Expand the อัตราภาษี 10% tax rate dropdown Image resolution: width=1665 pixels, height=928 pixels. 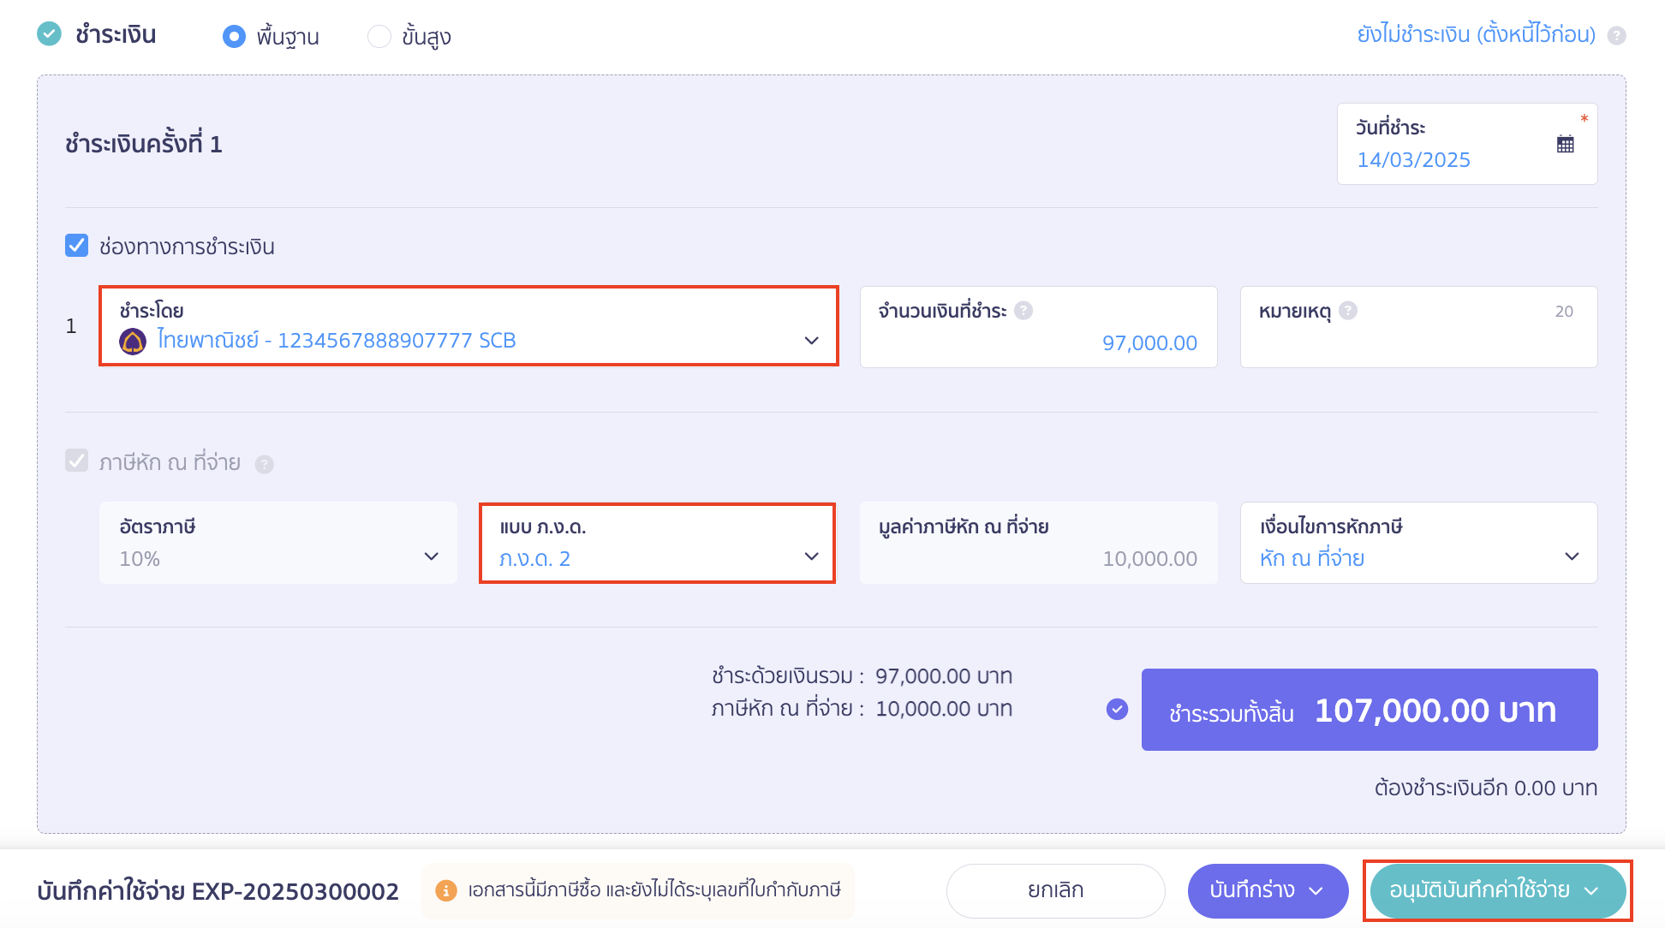432,556
